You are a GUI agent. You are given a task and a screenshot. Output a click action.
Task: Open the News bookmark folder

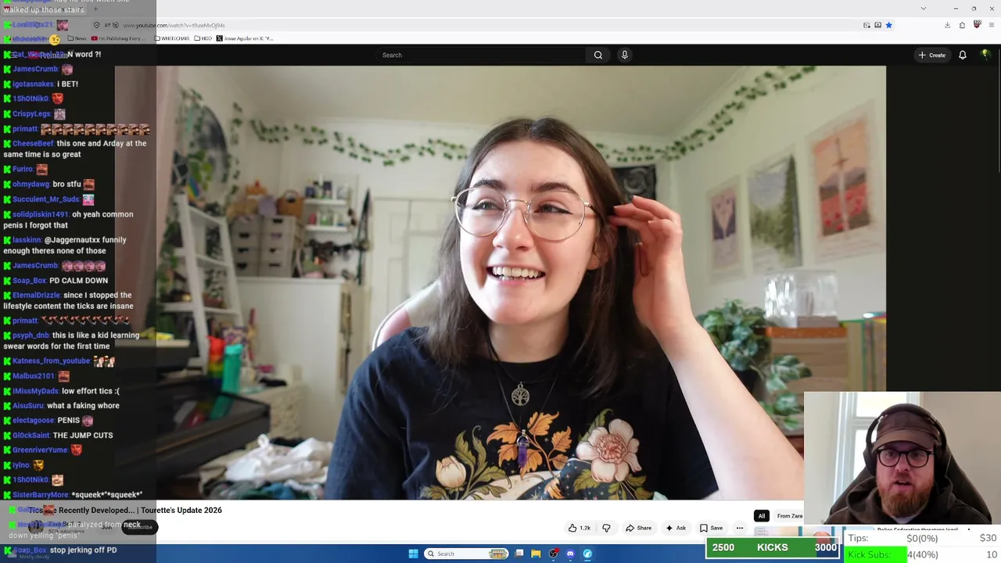point(77,38)
